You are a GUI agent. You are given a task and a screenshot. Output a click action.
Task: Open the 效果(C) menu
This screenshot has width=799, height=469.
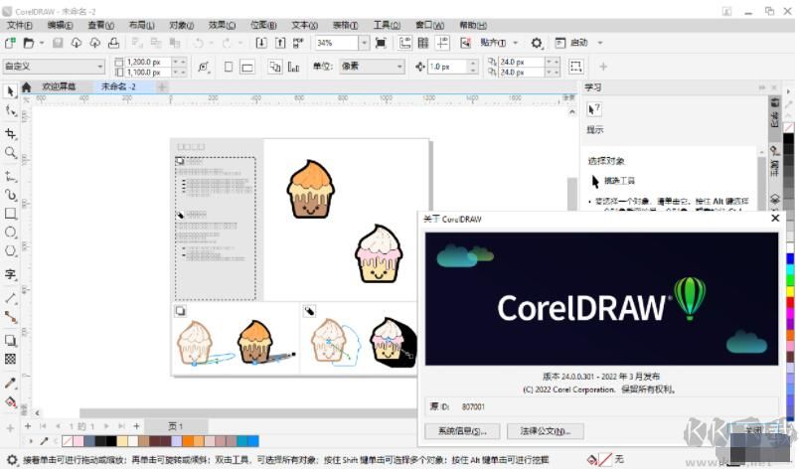coord(223,24)
